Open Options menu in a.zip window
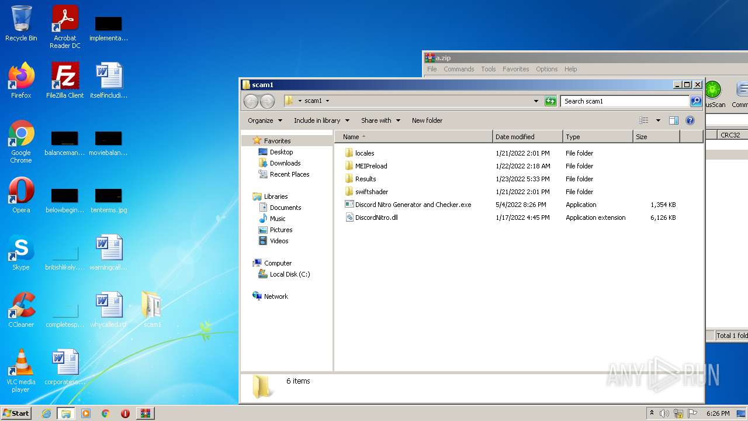This screenshot has width=748, height=421. (547, 69)
